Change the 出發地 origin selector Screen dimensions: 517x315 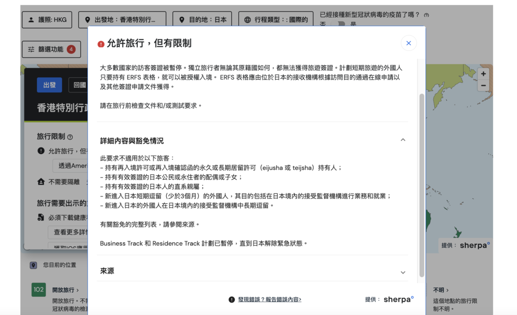coord(122,20)
